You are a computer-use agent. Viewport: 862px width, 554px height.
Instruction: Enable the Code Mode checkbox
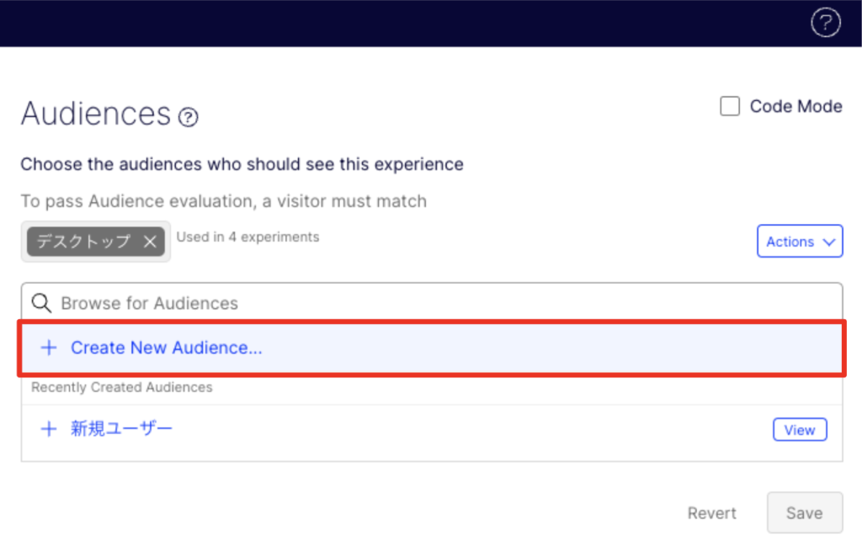tap(731, 106)
